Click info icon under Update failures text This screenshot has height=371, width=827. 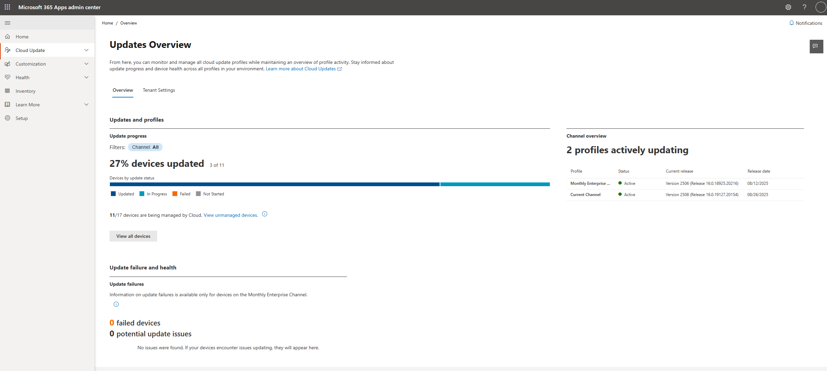pyautogui.click(x=116, y=304)
